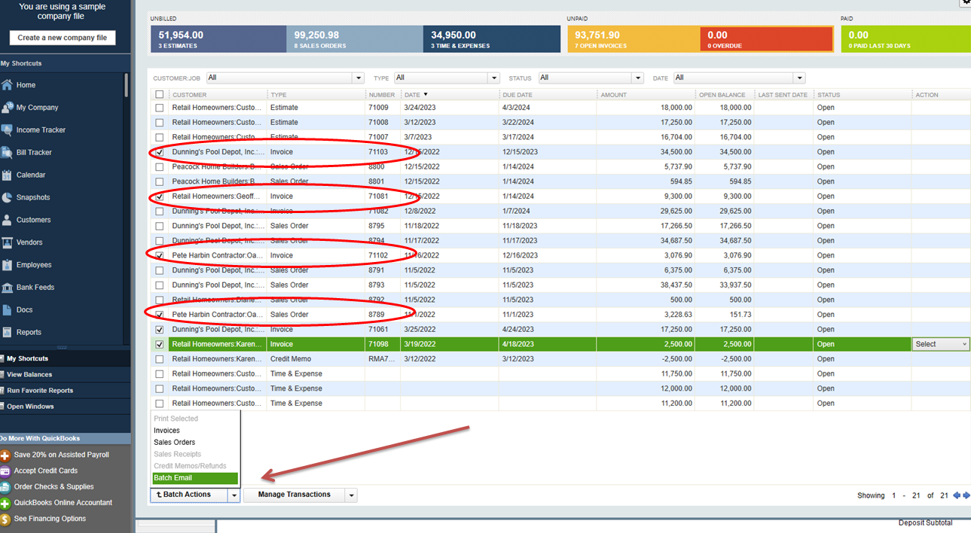Screen dimensions: 971x533
Task: Open the Vendors shortcut icon
Action: click(x=7, y=242)
